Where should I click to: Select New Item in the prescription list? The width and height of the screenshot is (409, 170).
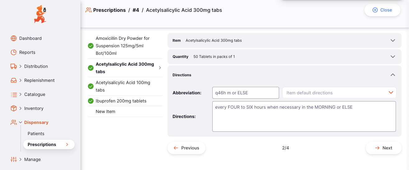105,111
